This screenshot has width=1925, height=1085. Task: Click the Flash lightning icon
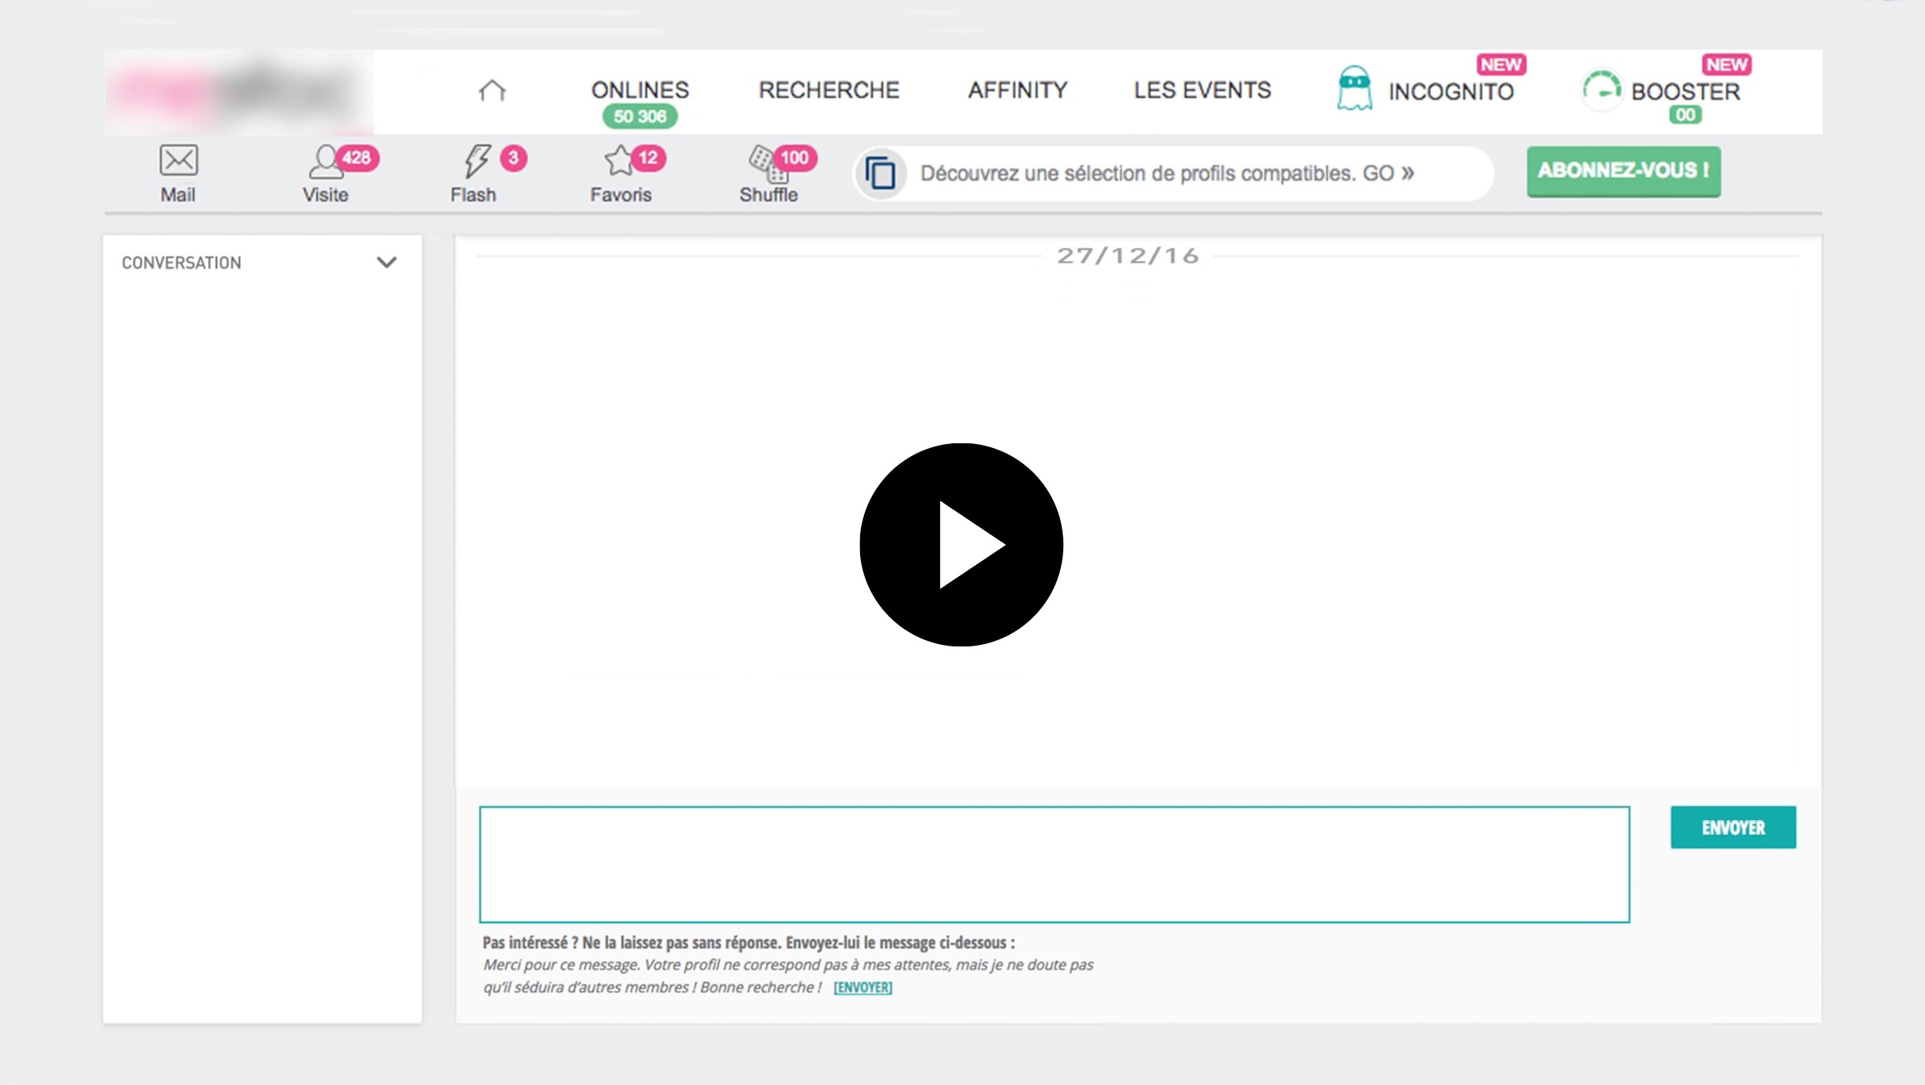pyautogui.click(x=476, y=160)
